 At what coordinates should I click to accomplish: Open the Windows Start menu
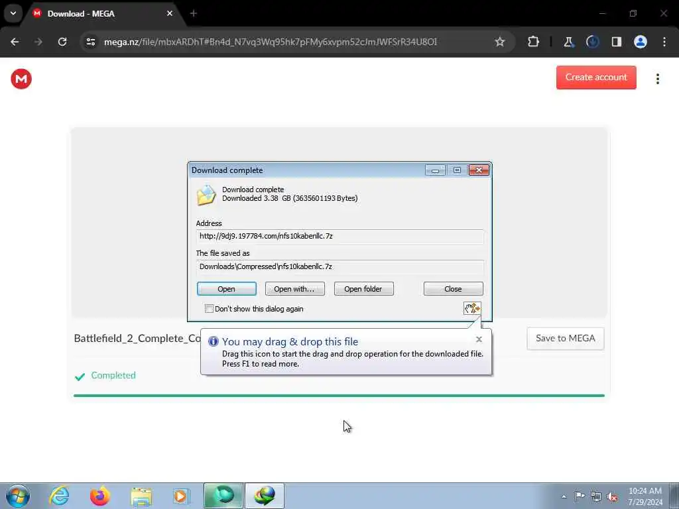click(x=18, y=496)
